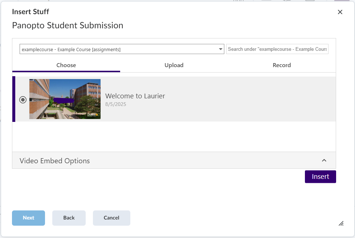This screenshot has height=238, width=355.
Task: Click the purple Insert button
Action: [x=321, y=177]
